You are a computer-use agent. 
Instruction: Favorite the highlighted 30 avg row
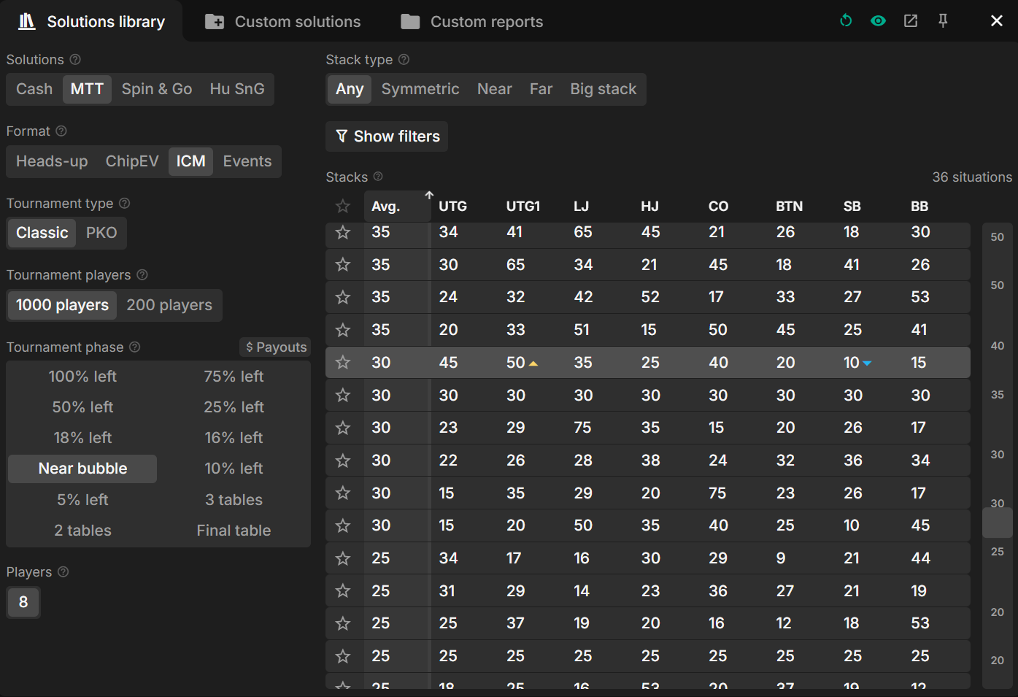click(x=343, y=363)
